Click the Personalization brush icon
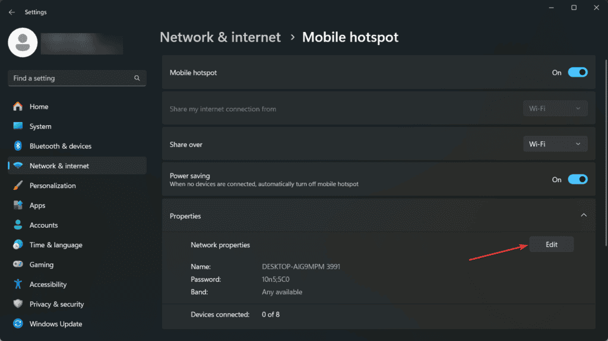Viewport: 608px width, 341px height. click(x=18, y=185)
